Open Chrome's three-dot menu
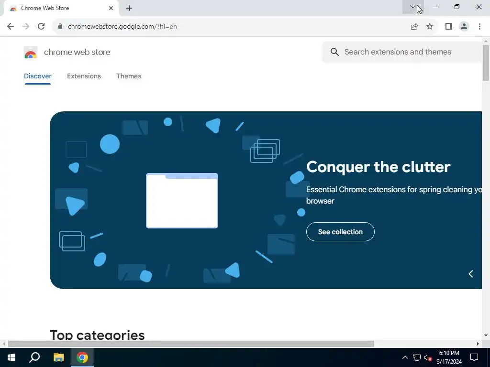 tap(479, 27)
